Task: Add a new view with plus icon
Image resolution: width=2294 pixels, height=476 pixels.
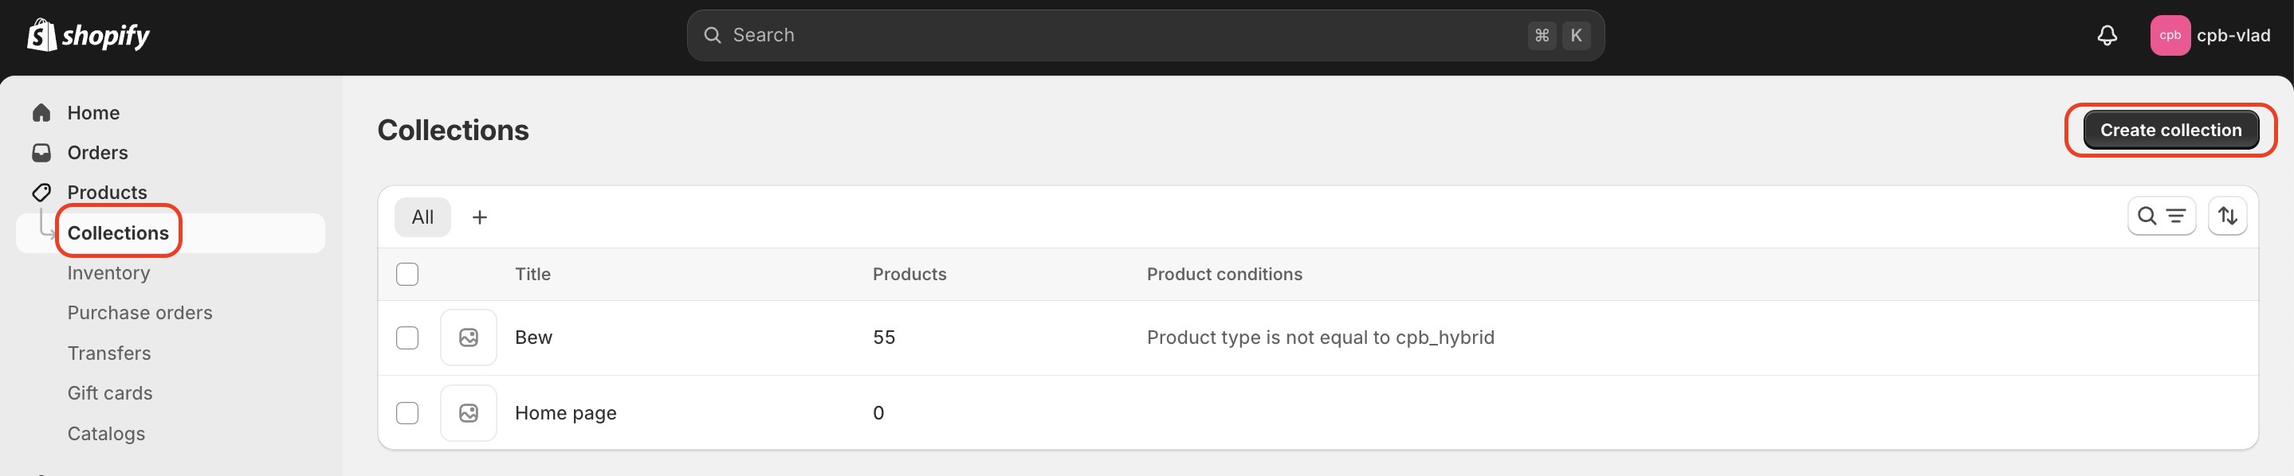Action: 479,217
